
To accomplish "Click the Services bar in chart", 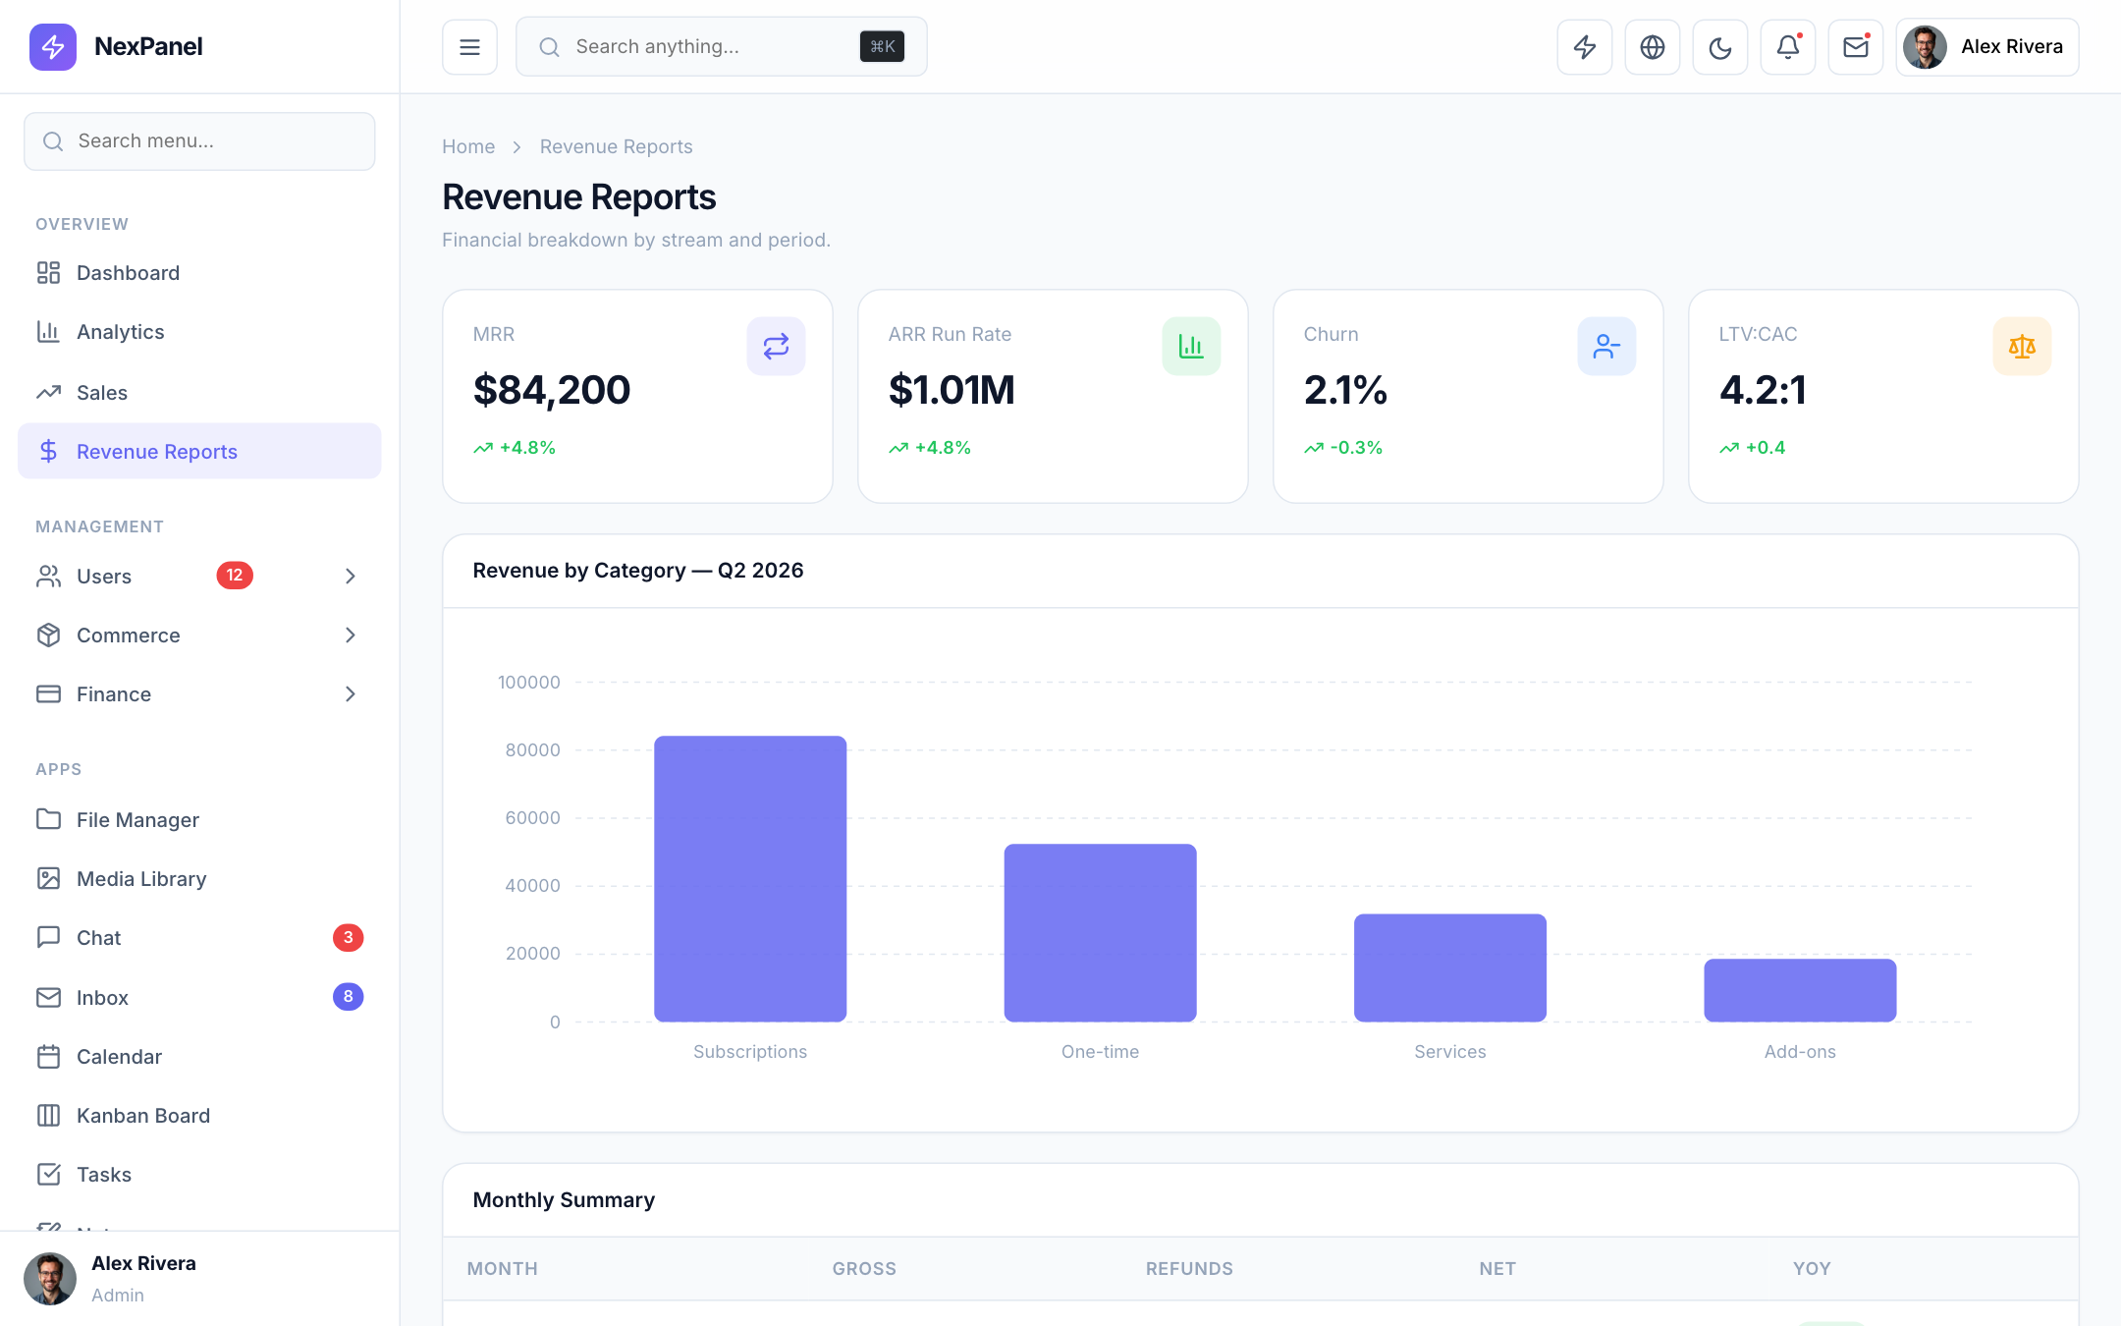I will 1449,967.
